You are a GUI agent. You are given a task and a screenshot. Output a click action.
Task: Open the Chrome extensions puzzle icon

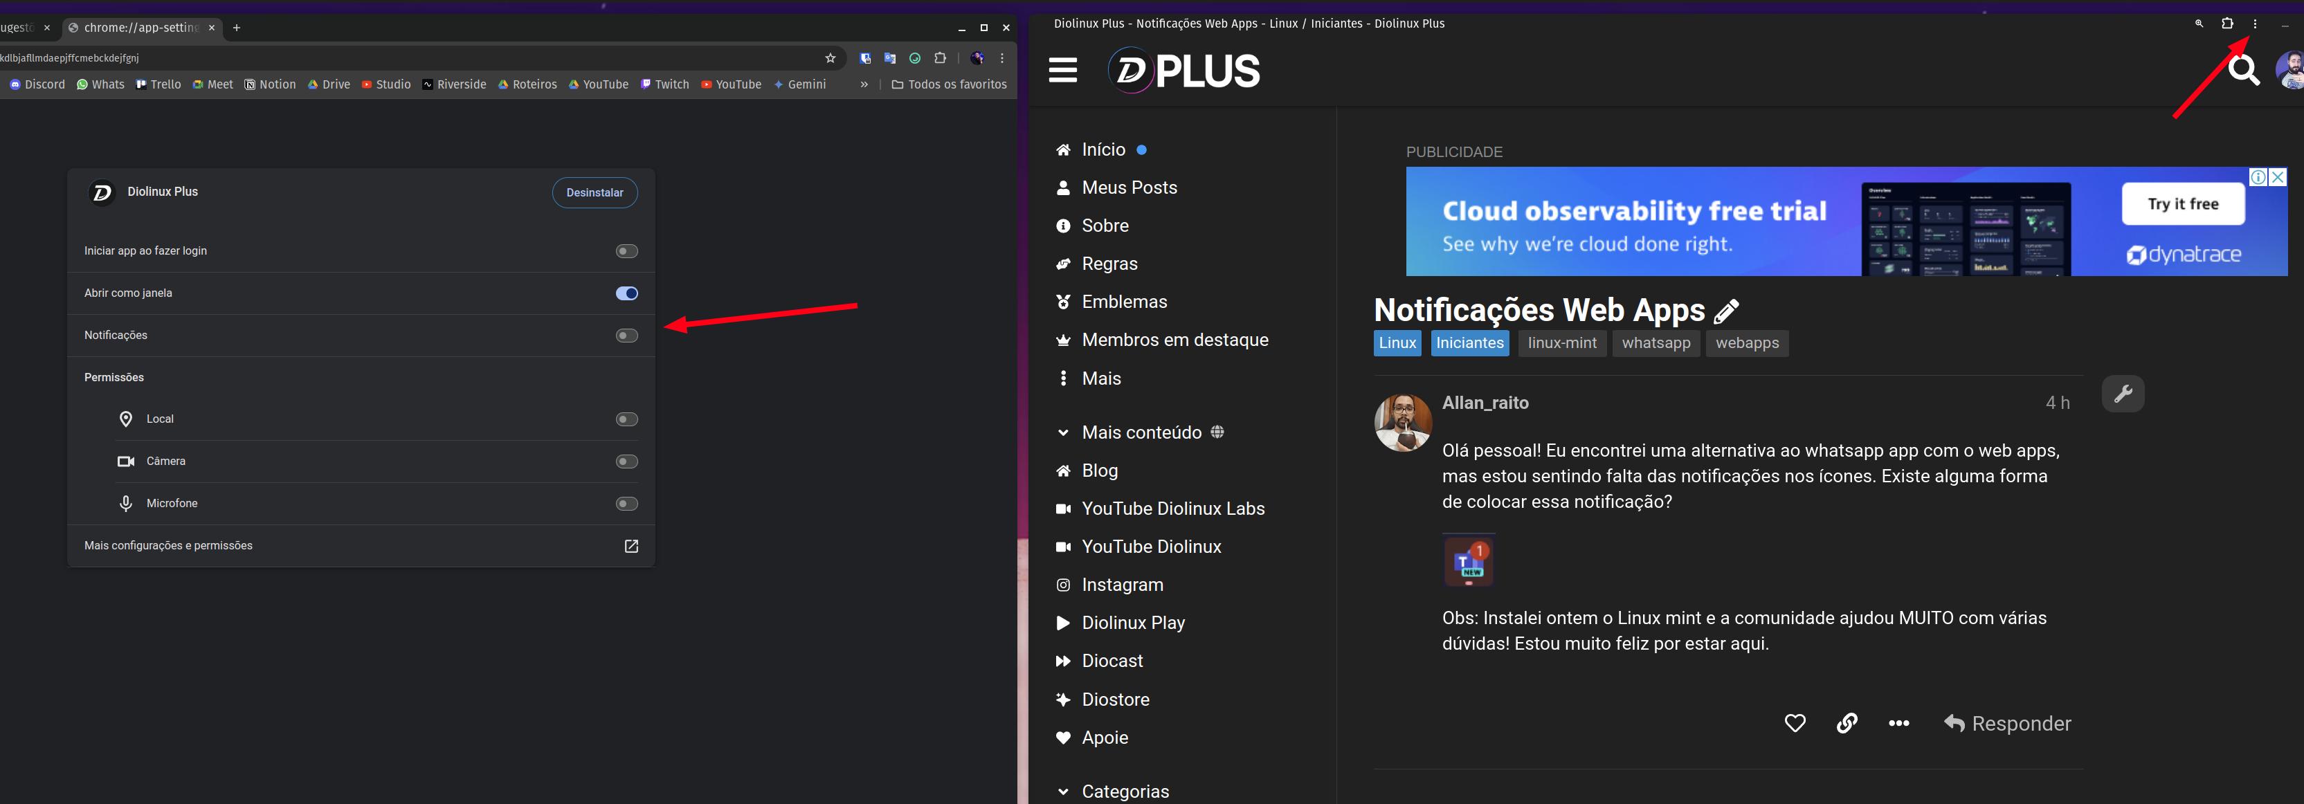coord(940,58)
